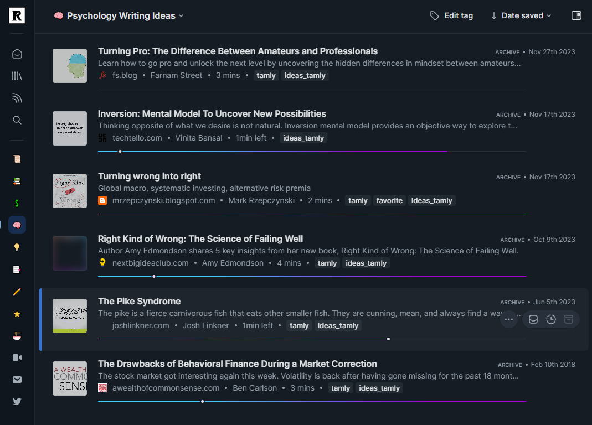Open the Feed RSS icon in sidebar
Screen dimensions: 592x425
17,98
